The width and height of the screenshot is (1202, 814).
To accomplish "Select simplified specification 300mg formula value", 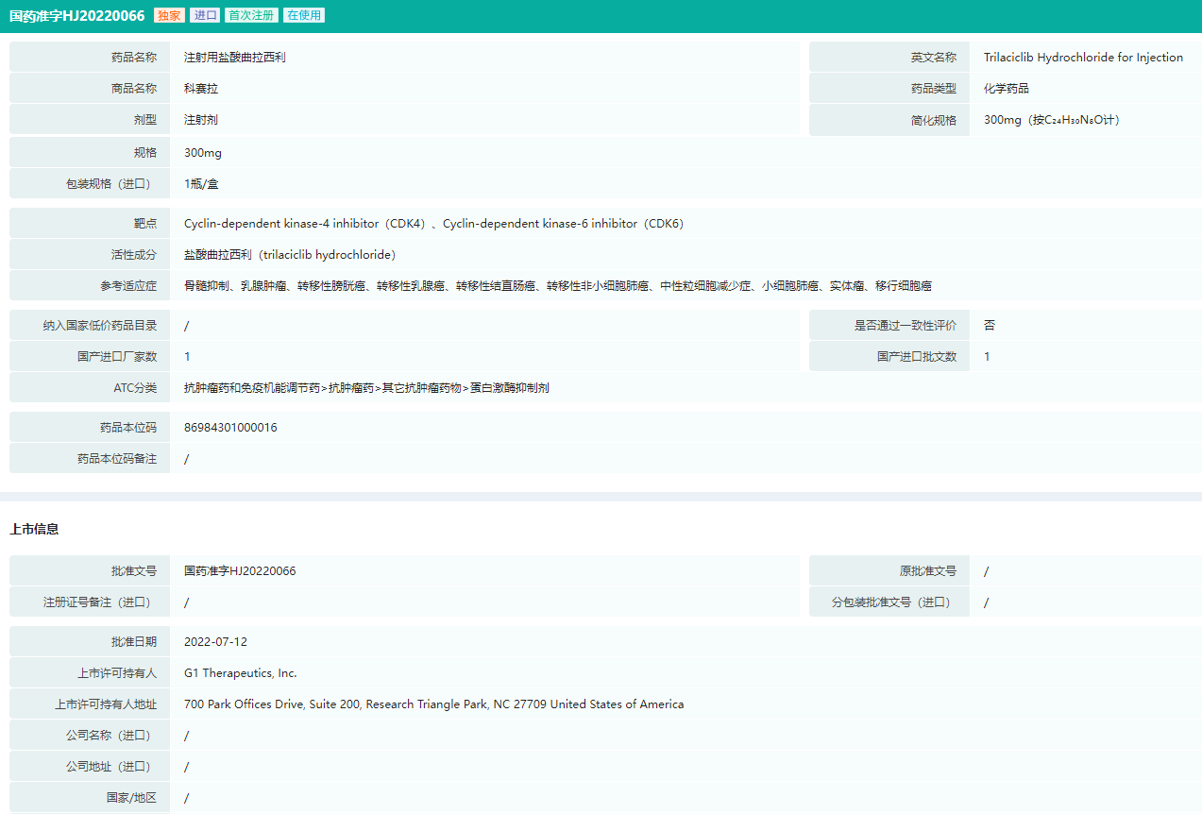I will [x=1052, y=120].
